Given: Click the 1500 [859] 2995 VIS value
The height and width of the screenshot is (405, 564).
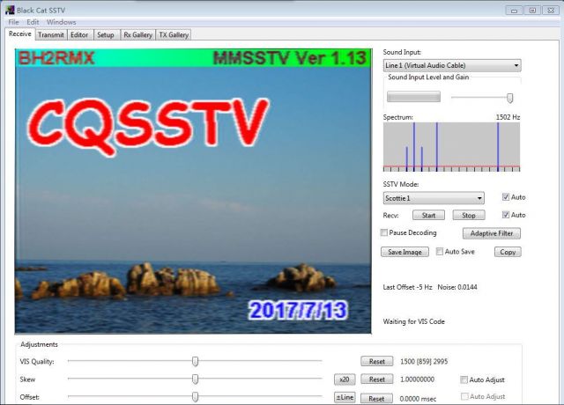Looking at the screenshot, I should pos(424,362).
